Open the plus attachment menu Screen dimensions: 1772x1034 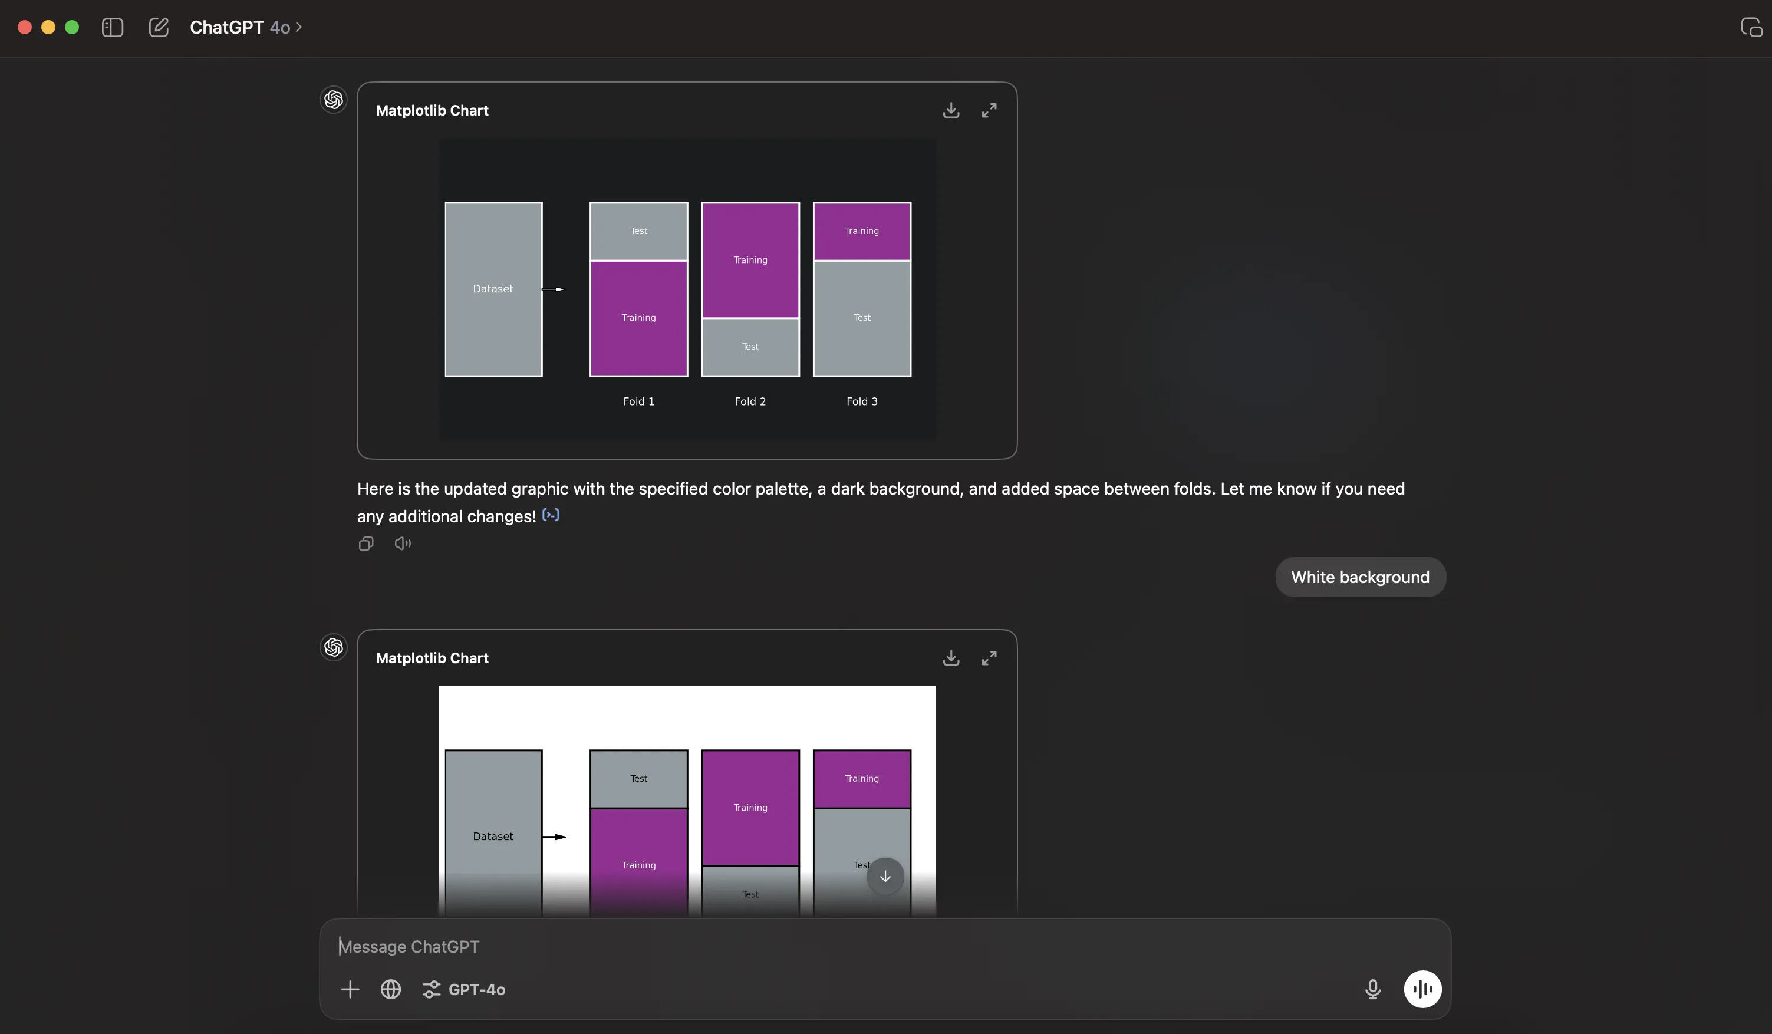click(350, 990)
